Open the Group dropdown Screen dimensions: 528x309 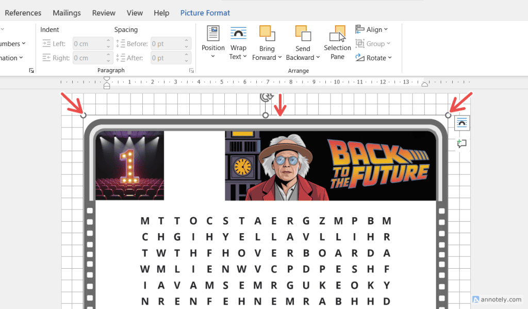(x=373, y=43)
